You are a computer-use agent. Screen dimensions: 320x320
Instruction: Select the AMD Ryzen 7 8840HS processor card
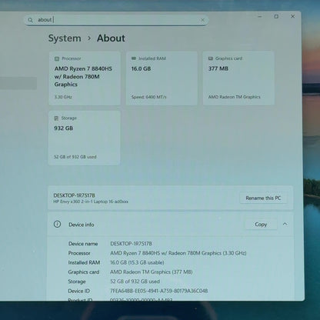(x=85, y=78)
